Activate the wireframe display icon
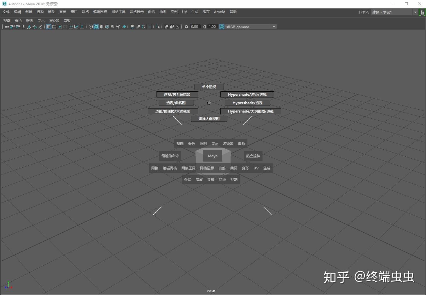Image resolution: width=426 pixels, height=295 pixels. (91, 27)
